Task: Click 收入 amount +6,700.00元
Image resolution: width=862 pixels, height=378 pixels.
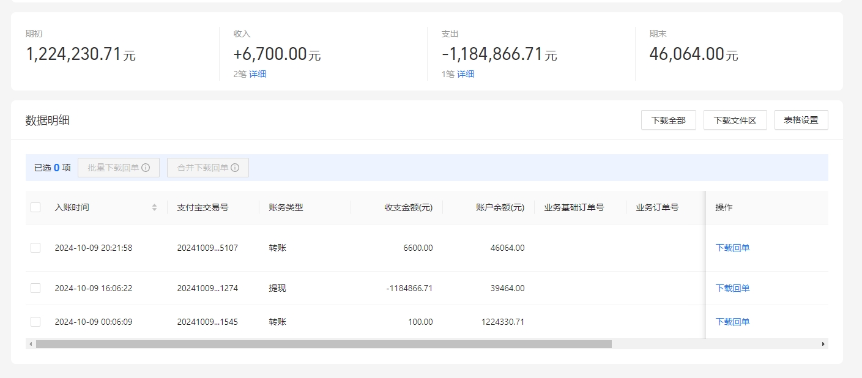Action: (x=277, y=54)
